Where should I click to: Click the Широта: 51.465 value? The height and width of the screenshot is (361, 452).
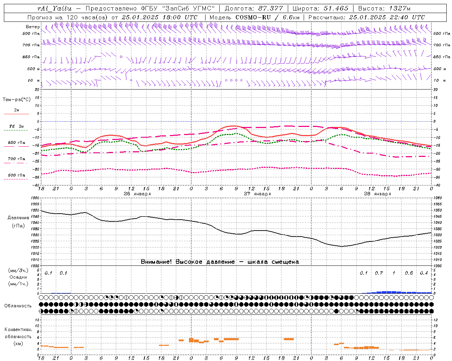pyautogui.click(x=320, y=8)
